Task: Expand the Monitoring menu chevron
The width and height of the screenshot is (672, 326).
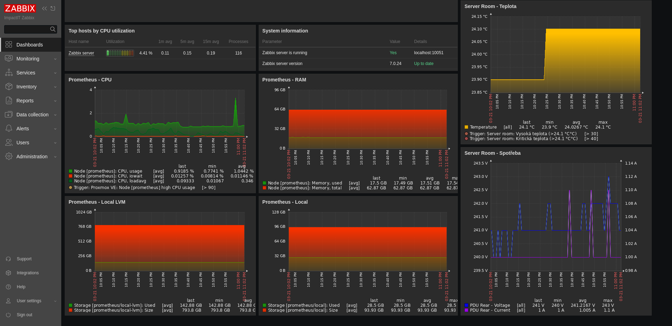Action: (x=55, y=59)
